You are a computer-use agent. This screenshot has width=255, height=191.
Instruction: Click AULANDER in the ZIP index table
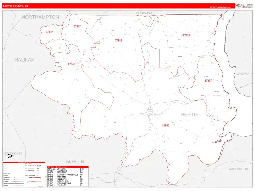click(62, 171)
